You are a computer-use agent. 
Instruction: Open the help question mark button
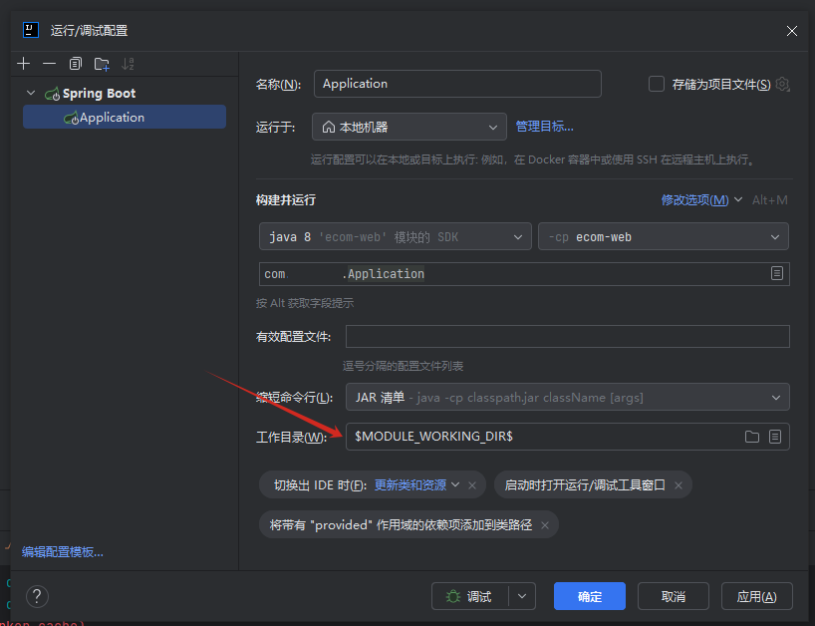[37, 596]
